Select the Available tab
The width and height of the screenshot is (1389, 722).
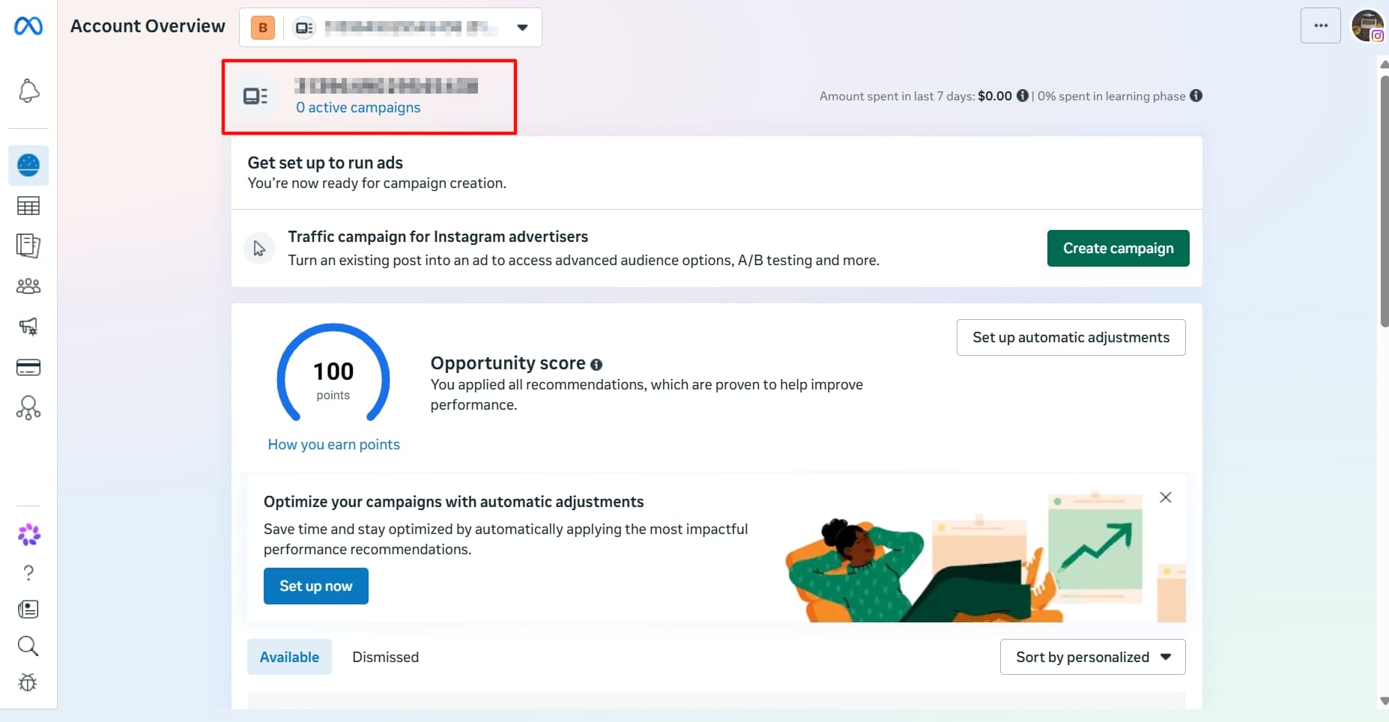tap(289, 657)
